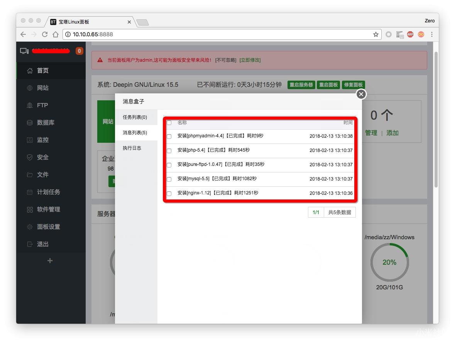Switch to the 任务列表(0) tab
The height and width of the screenshot is (343, 455).
tap(134, 117)
